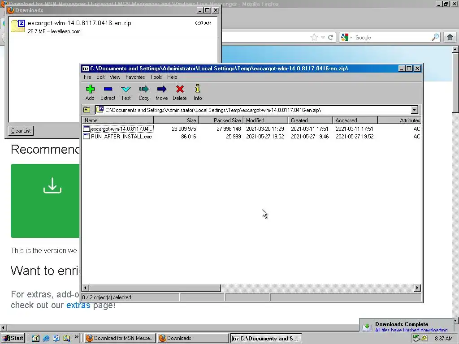Open Internet Explorer from quick launch
The height and width of the screenshot is (344, 459).
coord(46,338)
